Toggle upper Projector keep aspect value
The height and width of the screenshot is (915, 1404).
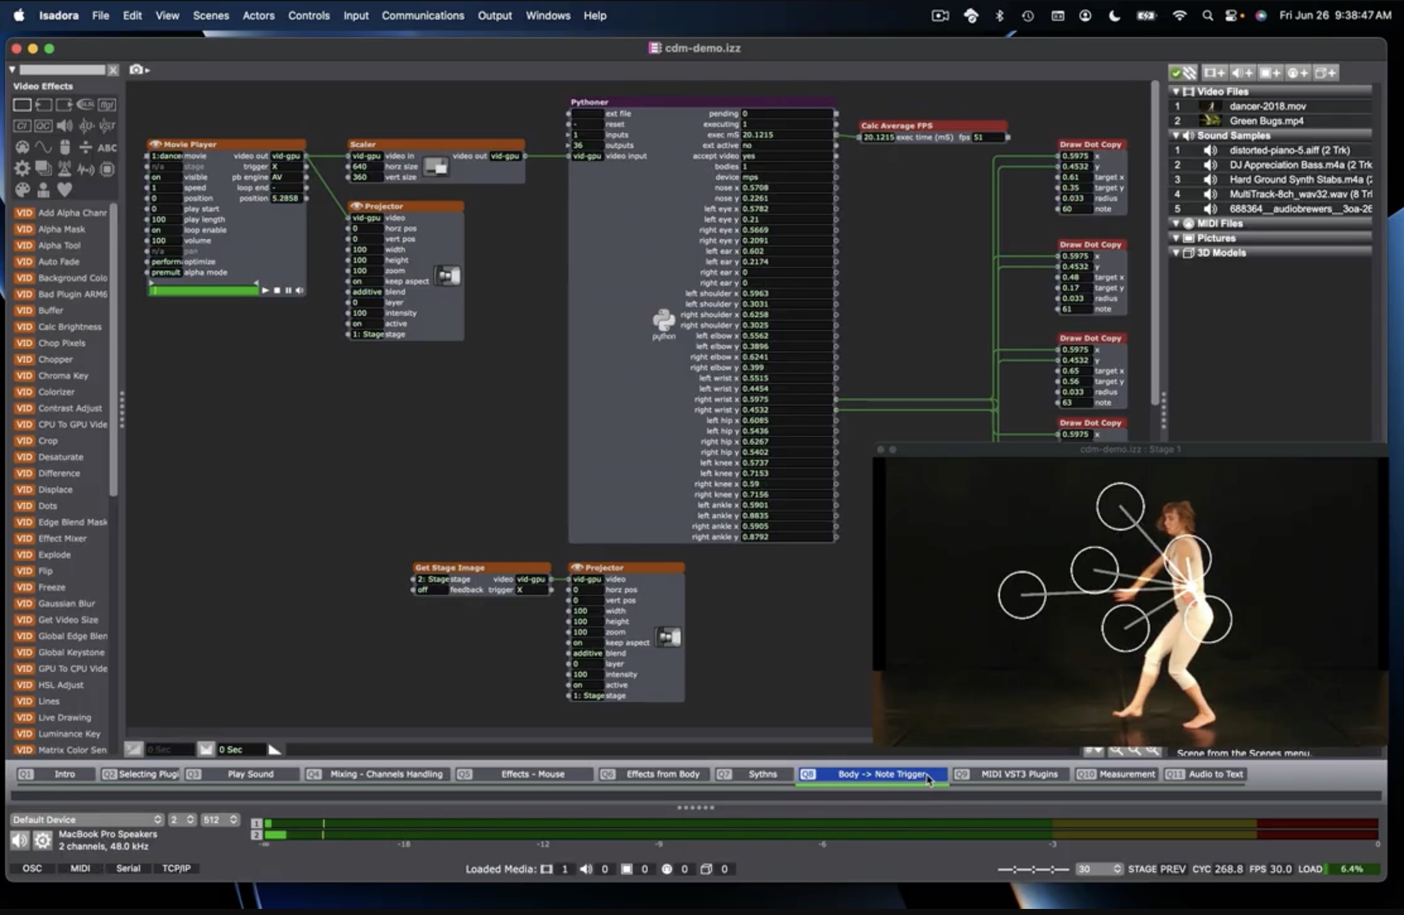pos(366,281)
